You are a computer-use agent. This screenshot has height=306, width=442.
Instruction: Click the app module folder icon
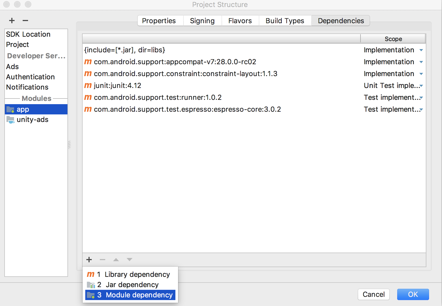[10, 109]
